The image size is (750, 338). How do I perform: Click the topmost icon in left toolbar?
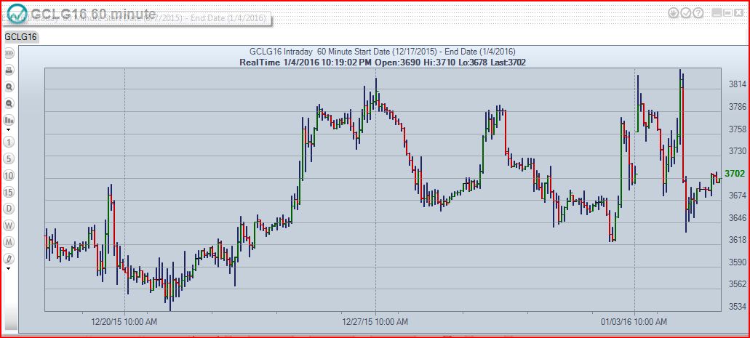point(9,54)
